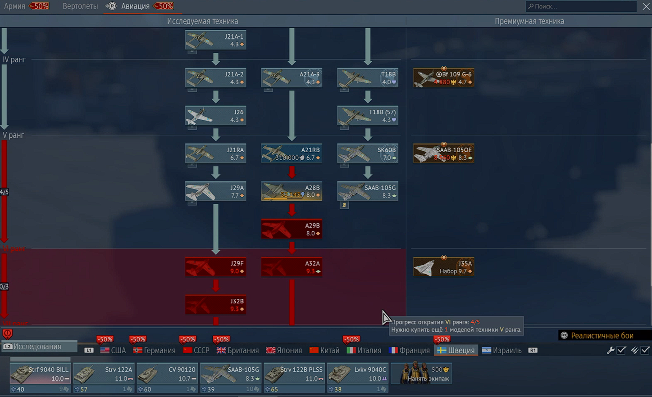
Task: Open the Армия vehicle tab
Action: pyautogui.click(x=14, y=6)
